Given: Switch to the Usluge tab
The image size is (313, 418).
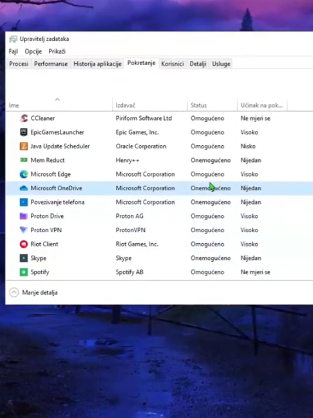Looking at the screenshot, I should click(221, 64).
